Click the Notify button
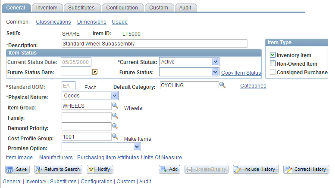The image size is (335, 188). tap(100, 169)
